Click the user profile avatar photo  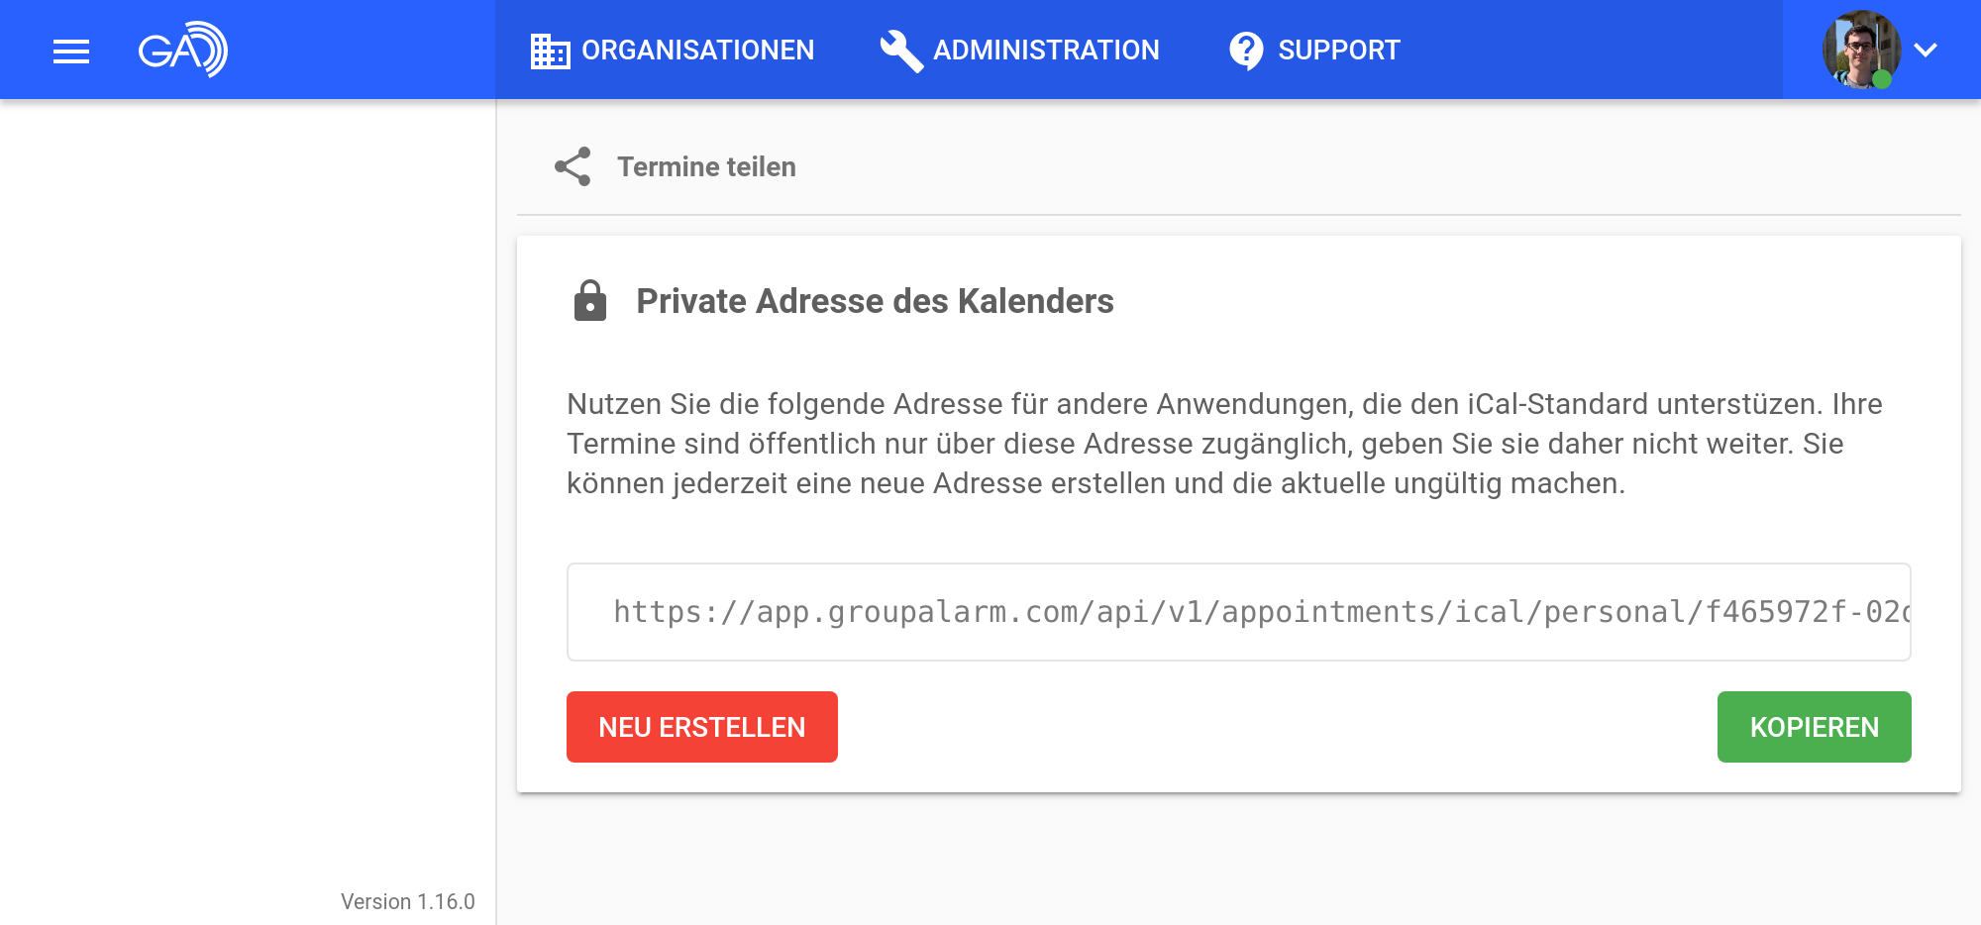[1860, 48]
